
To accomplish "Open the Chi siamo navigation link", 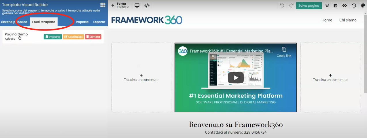I will 348,20.
